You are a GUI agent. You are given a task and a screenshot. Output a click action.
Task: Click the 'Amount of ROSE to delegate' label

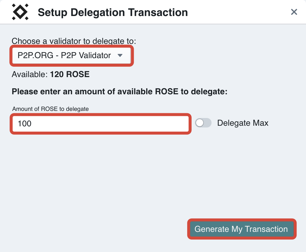[51, 109]
